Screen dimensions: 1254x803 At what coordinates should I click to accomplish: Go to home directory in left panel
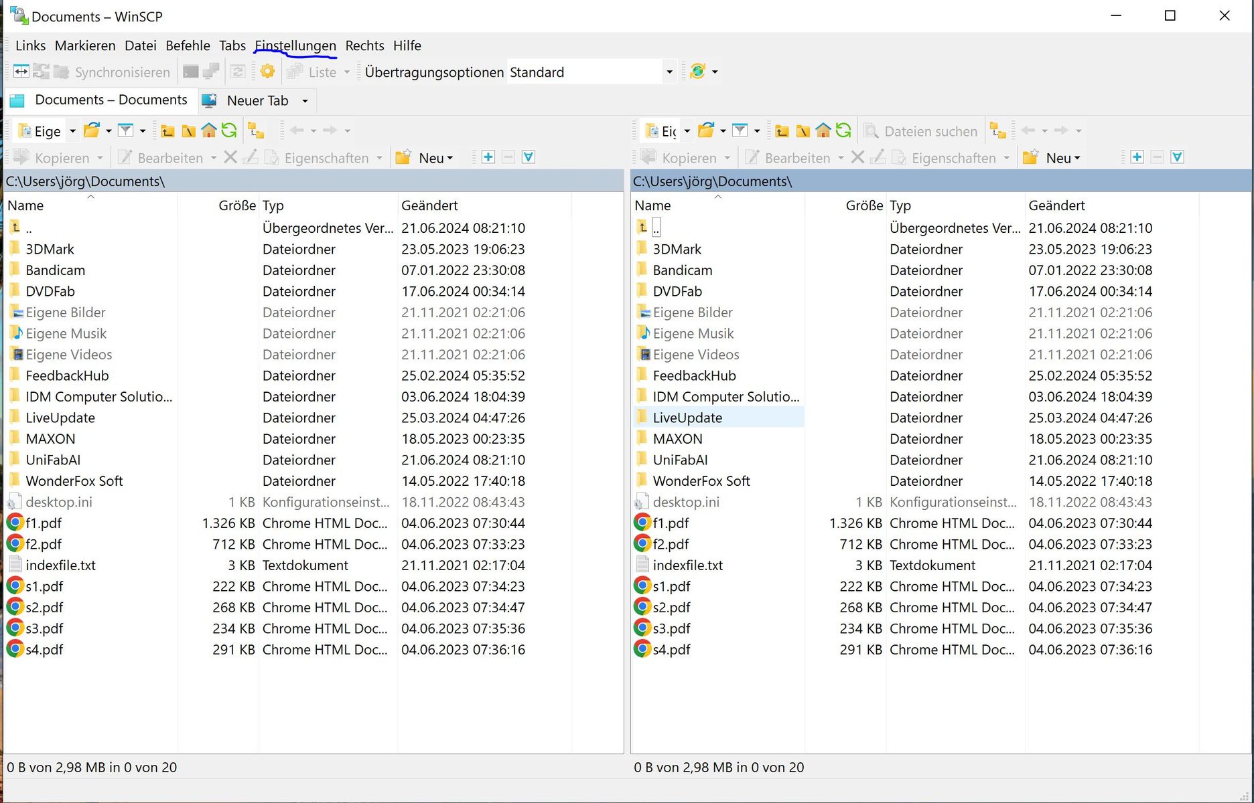pyautogui.click(x=209, y=130)
